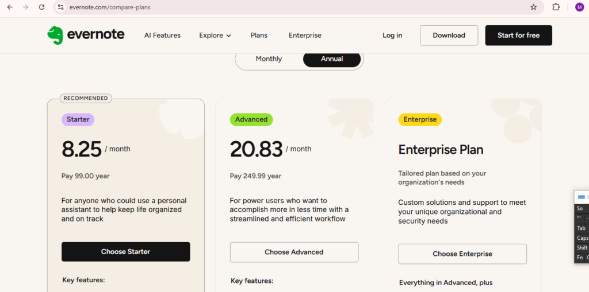The image size is (589, 292).
Task: Click the Pay 249.99 year text
Action: click(x=255, y=176)
